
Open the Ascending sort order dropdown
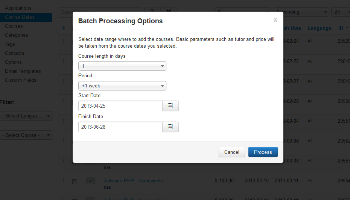[301, 12]
